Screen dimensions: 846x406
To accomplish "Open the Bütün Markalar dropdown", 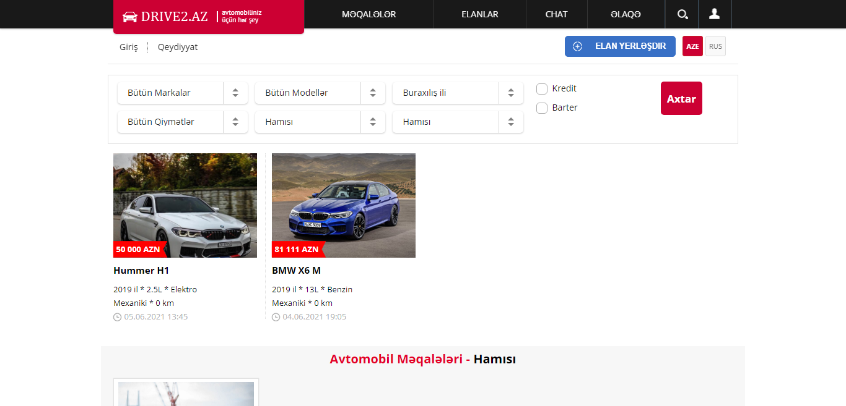I will click(182, 93).
